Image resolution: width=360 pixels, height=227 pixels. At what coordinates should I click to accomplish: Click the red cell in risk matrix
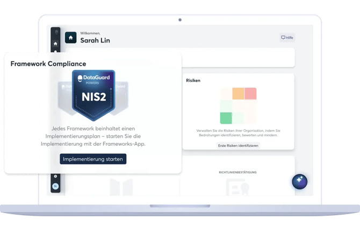pos(250,94)
